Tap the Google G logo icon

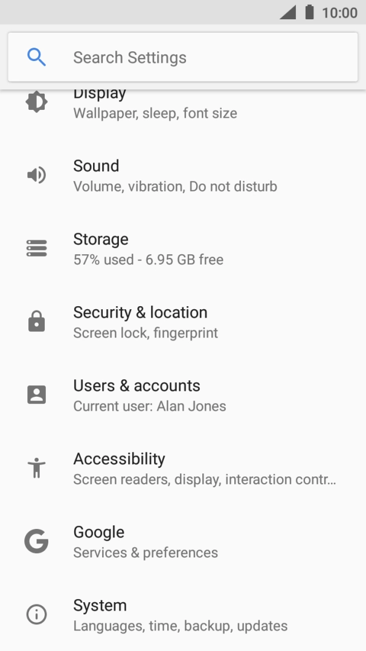(36, 541)
